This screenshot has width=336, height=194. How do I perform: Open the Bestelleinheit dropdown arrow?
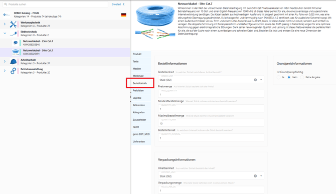tap(261, 80)
